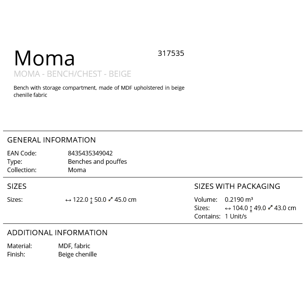Click the product code 317535
This screenshot has width=304, height=304.
coord(171,53)
